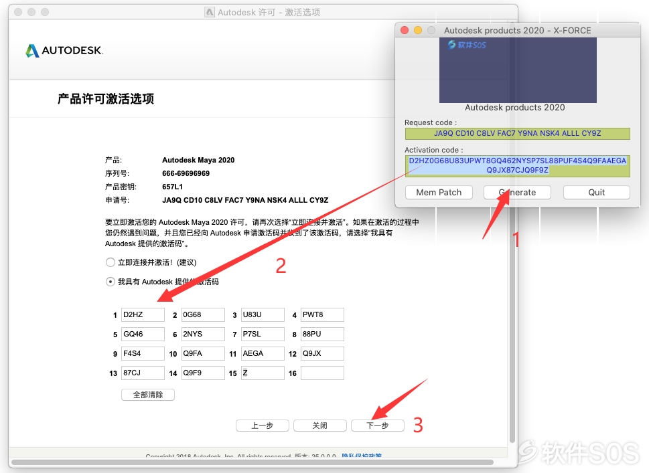
Task: Click activation field 6 containing 2NYS
Action: tap(203, 334)
